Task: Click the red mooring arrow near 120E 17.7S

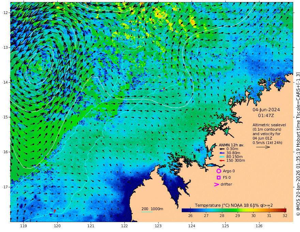Action: pos(55,211)
